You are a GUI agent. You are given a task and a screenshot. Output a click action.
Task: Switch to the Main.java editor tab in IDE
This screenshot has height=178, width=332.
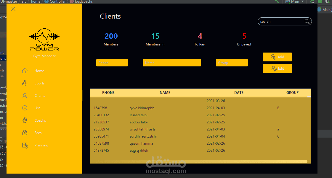[x=325, y=9]
